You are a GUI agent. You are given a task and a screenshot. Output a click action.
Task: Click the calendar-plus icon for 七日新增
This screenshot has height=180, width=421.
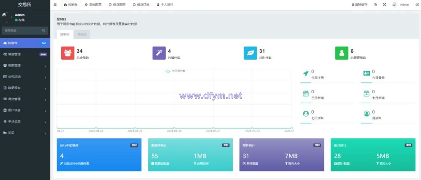point(366,94)
